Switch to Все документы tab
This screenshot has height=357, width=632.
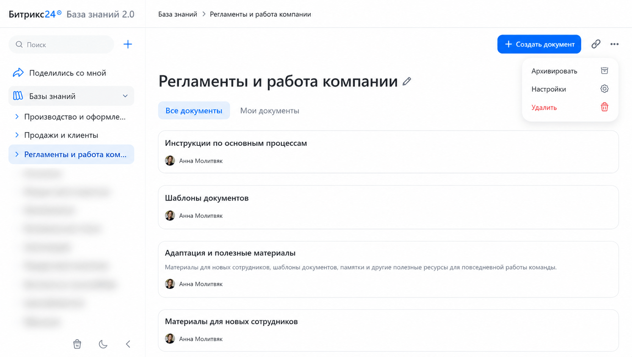pyautogui.click(x=194, y=111)
